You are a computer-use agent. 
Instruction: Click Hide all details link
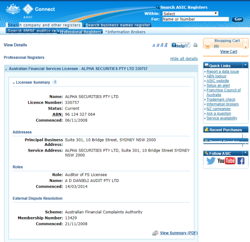(184, 59)
